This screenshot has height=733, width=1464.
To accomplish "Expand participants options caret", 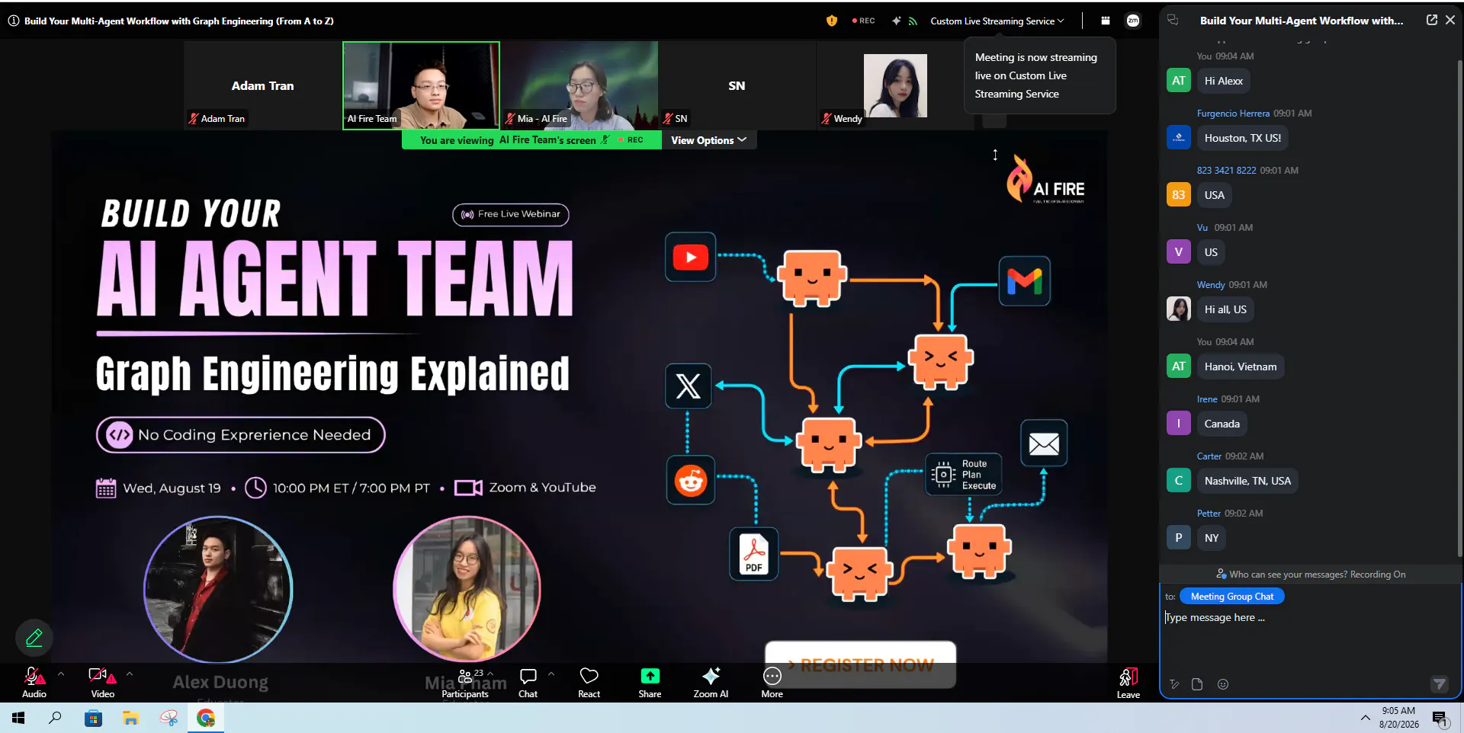I will tap(490, 674).
